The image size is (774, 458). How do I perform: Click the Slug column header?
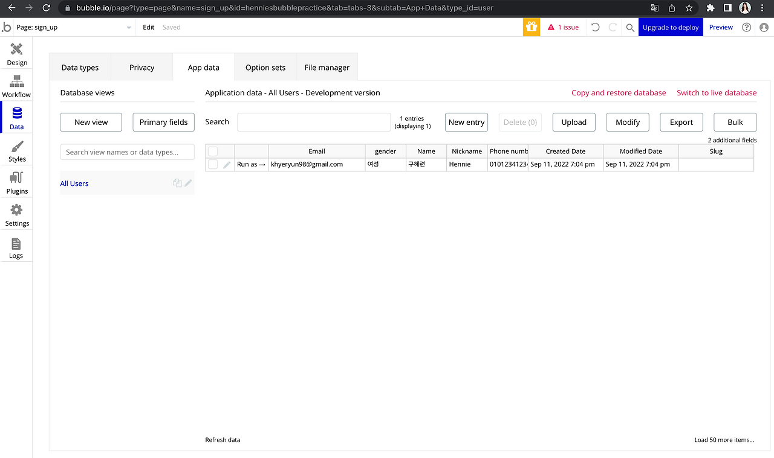716,151
